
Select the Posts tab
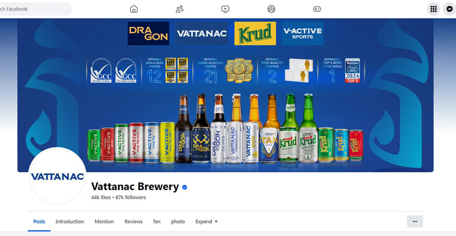coord(39,222)
